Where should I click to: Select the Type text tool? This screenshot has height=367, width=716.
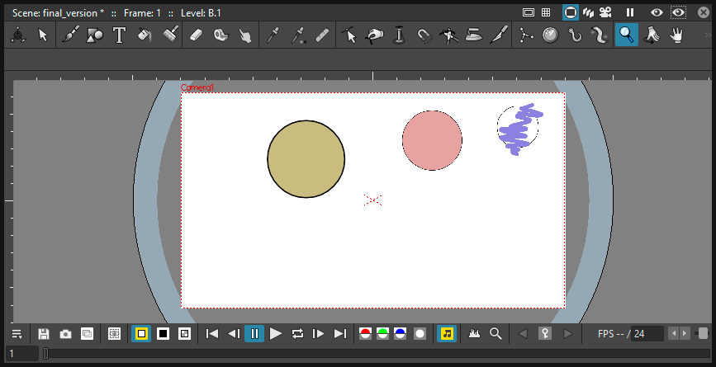pyautogui.click(x=119, y=35)
